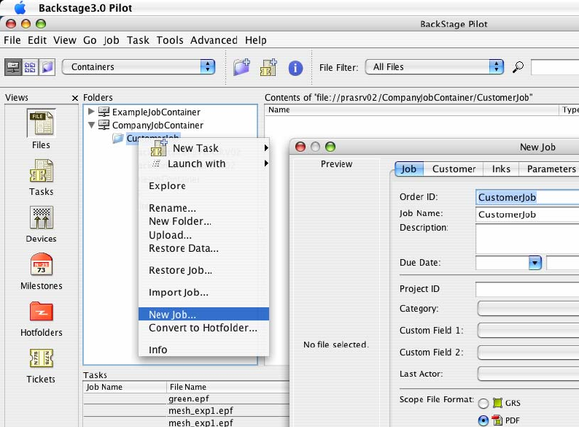The width and height of the screenshot is (579, 427).
Task: Choose New Job... from the context menu
Action: tap(204, 315)
